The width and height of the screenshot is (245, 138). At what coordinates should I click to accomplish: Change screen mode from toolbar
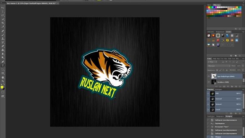pos(3,96)
